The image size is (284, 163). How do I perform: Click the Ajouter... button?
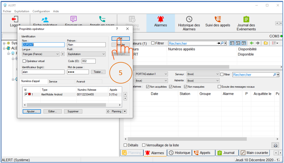point(32,111)
